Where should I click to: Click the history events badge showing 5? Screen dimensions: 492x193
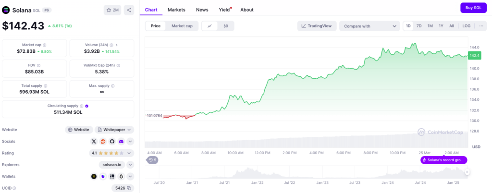(x=152, y=160)
